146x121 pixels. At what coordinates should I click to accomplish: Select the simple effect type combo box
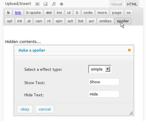pos(100,69)
